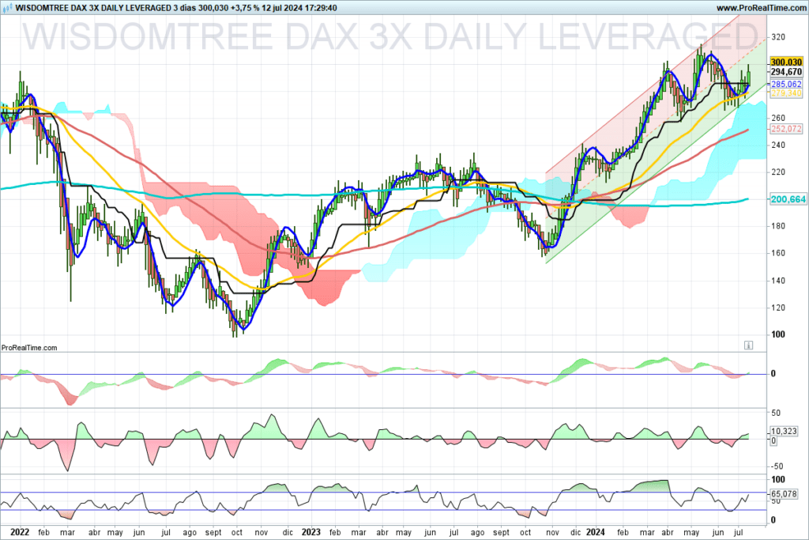
Task: Click the 140 price axis value
Action: pos(778,281)
